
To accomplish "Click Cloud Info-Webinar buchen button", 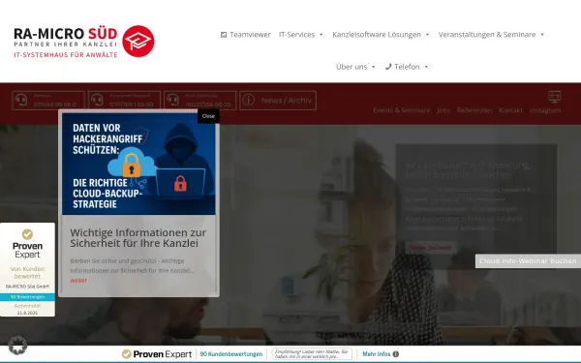I will [x=528, y=261].
